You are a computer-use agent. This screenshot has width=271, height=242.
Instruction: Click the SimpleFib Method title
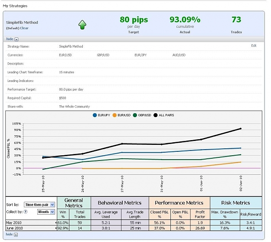pyautogui.click(x=22, y=23)
